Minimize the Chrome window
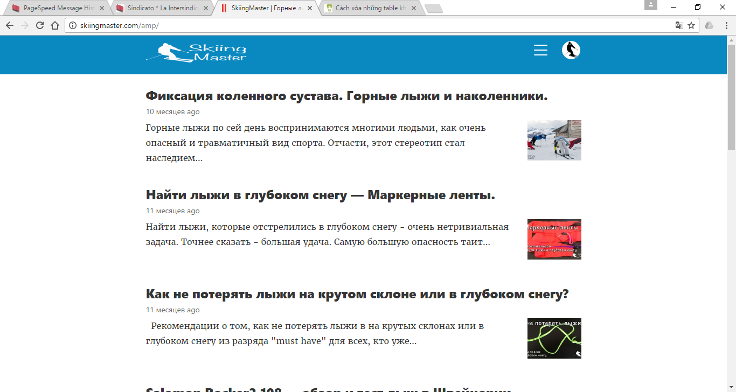This screenshot has height=392, width=736. (673, 7)
